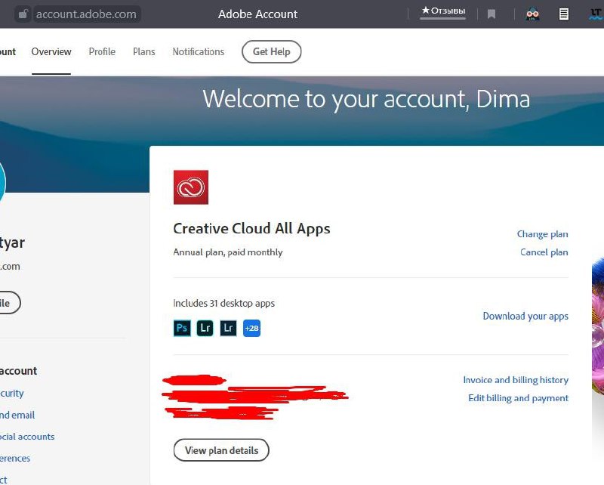Click the Photoshop Ps app icon
The height and width of the screenshot is (485, 604).
182,328
